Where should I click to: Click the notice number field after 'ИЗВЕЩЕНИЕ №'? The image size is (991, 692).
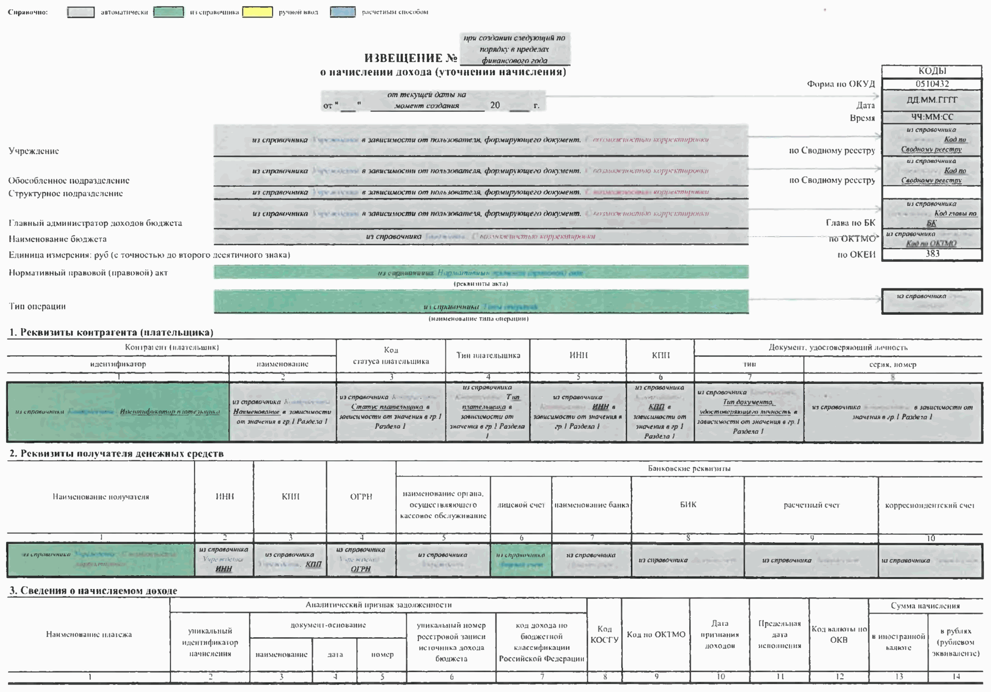(x=515, y=49)
